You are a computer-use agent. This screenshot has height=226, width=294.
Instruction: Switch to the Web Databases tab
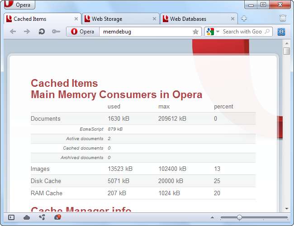click(x=199, y=19)
